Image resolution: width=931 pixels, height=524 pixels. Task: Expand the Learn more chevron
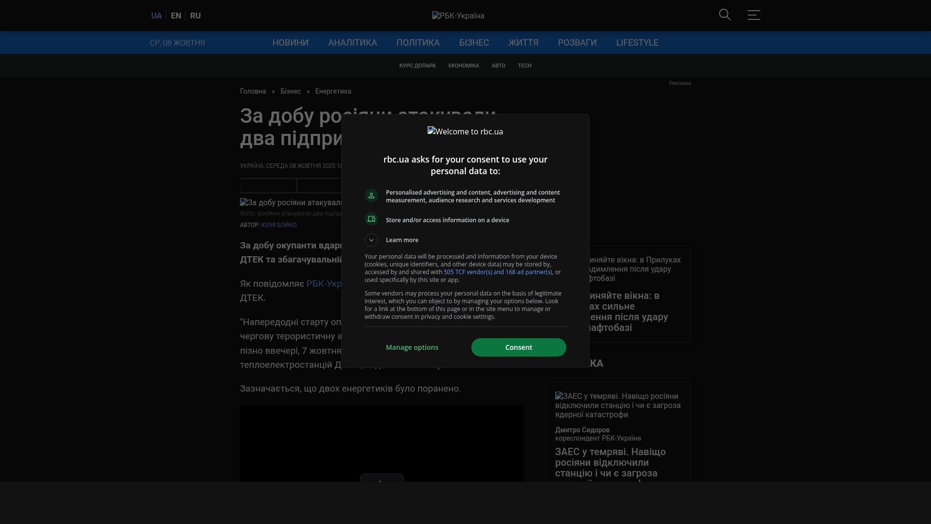[x=371, y=240]
